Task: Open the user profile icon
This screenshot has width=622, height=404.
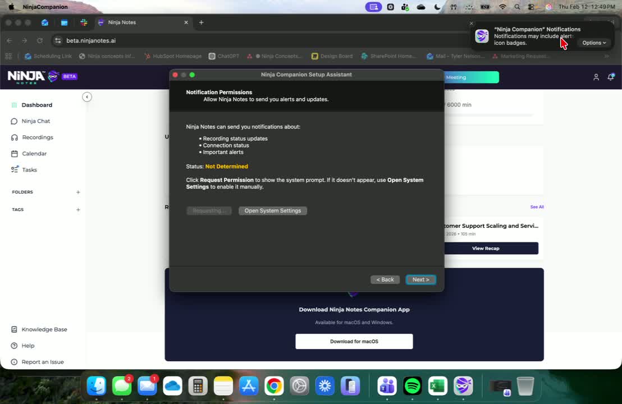Action: click(x=596, y=77)
